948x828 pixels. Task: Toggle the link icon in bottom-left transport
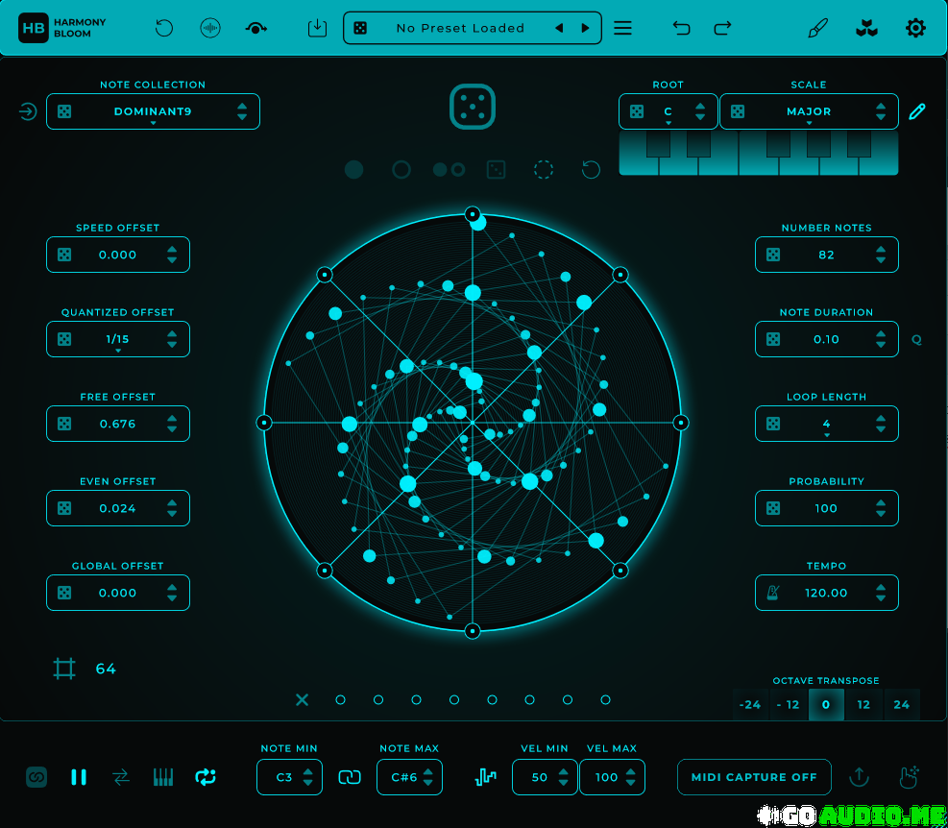click(36, 777)
